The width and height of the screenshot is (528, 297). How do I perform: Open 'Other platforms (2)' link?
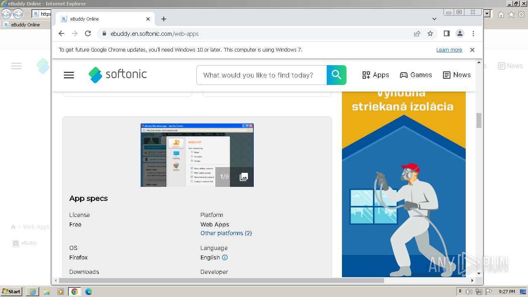(x=226, y=233)
